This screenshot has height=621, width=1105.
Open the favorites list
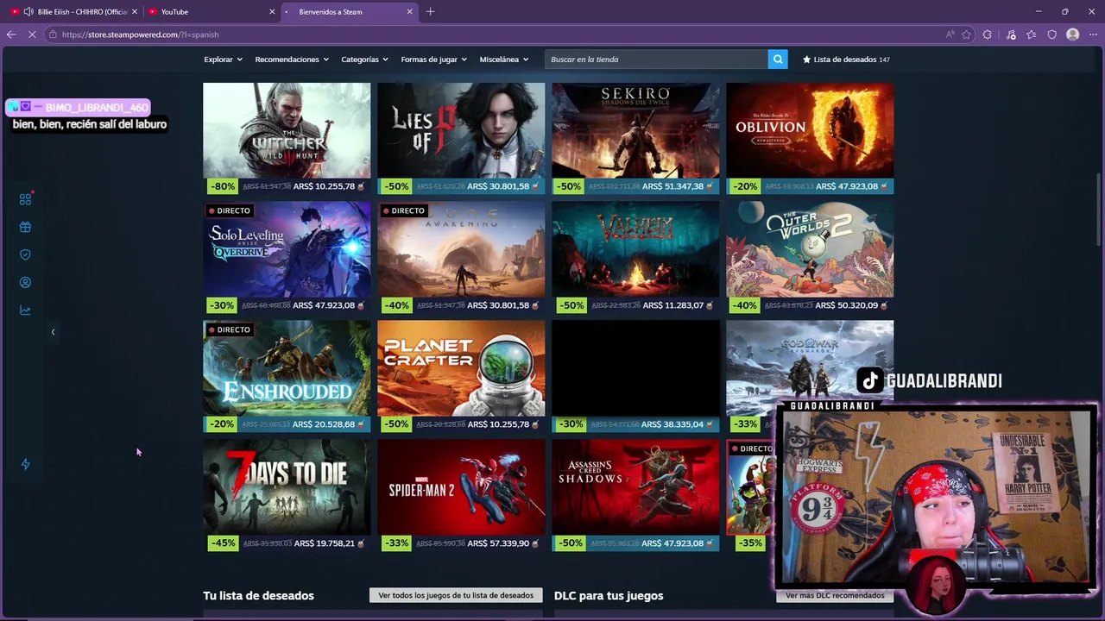coord(1032,34)
